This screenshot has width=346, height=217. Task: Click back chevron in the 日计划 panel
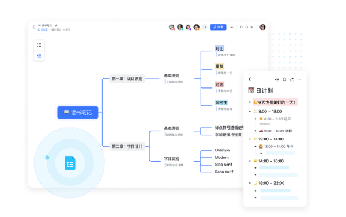pos(250,79)
